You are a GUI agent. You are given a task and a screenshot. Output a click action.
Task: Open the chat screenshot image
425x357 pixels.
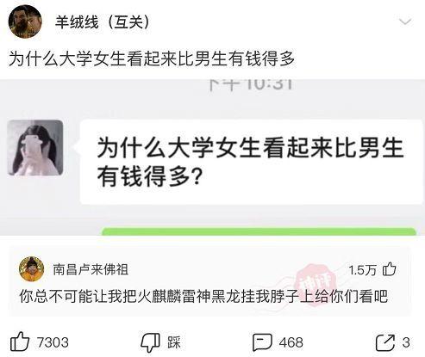point(212,157)
